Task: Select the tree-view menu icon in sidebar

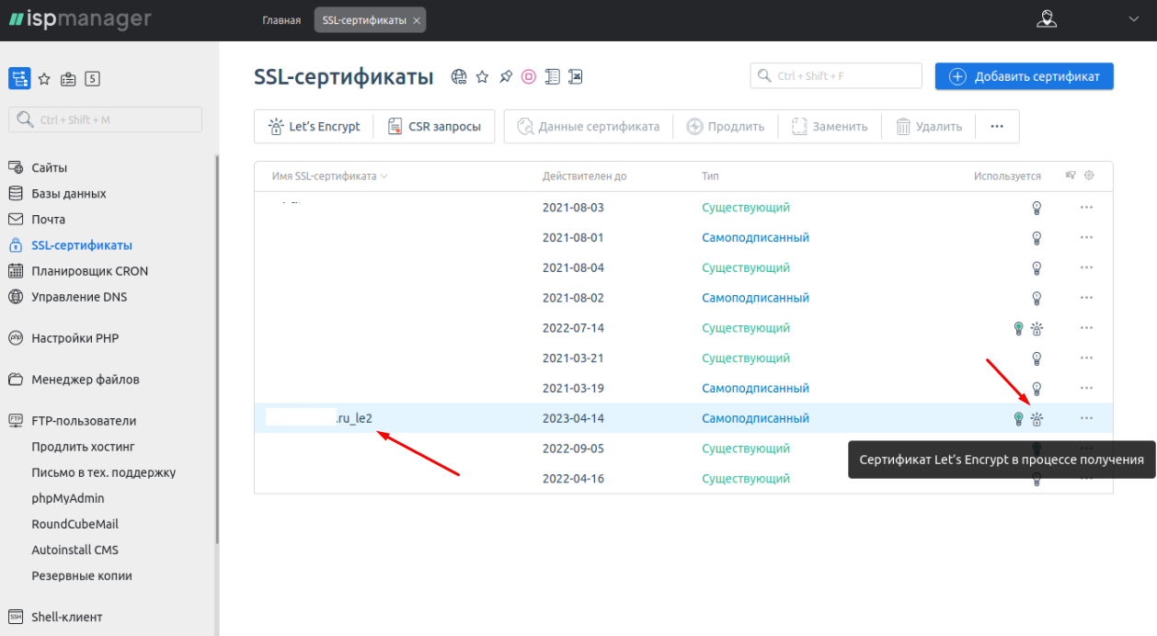Action: coord(19,78)
